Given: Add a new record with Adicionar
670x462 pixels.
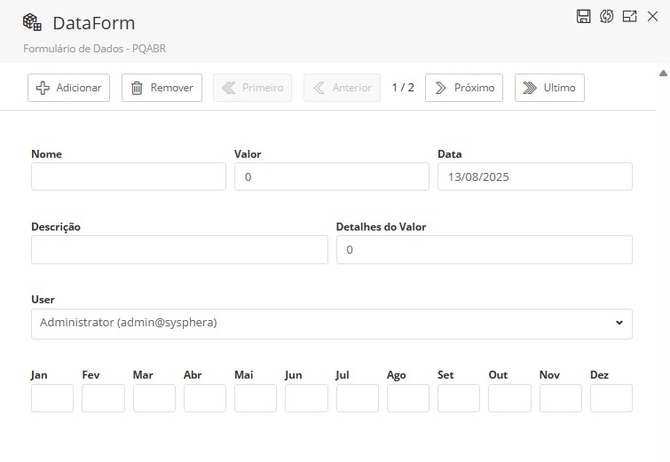Looking at the screenshot, I should [x=69, y=88].
